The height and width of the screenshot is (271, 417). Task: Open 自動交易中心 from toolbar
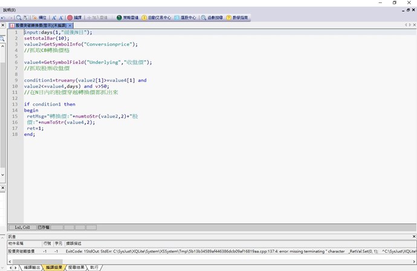157,18
